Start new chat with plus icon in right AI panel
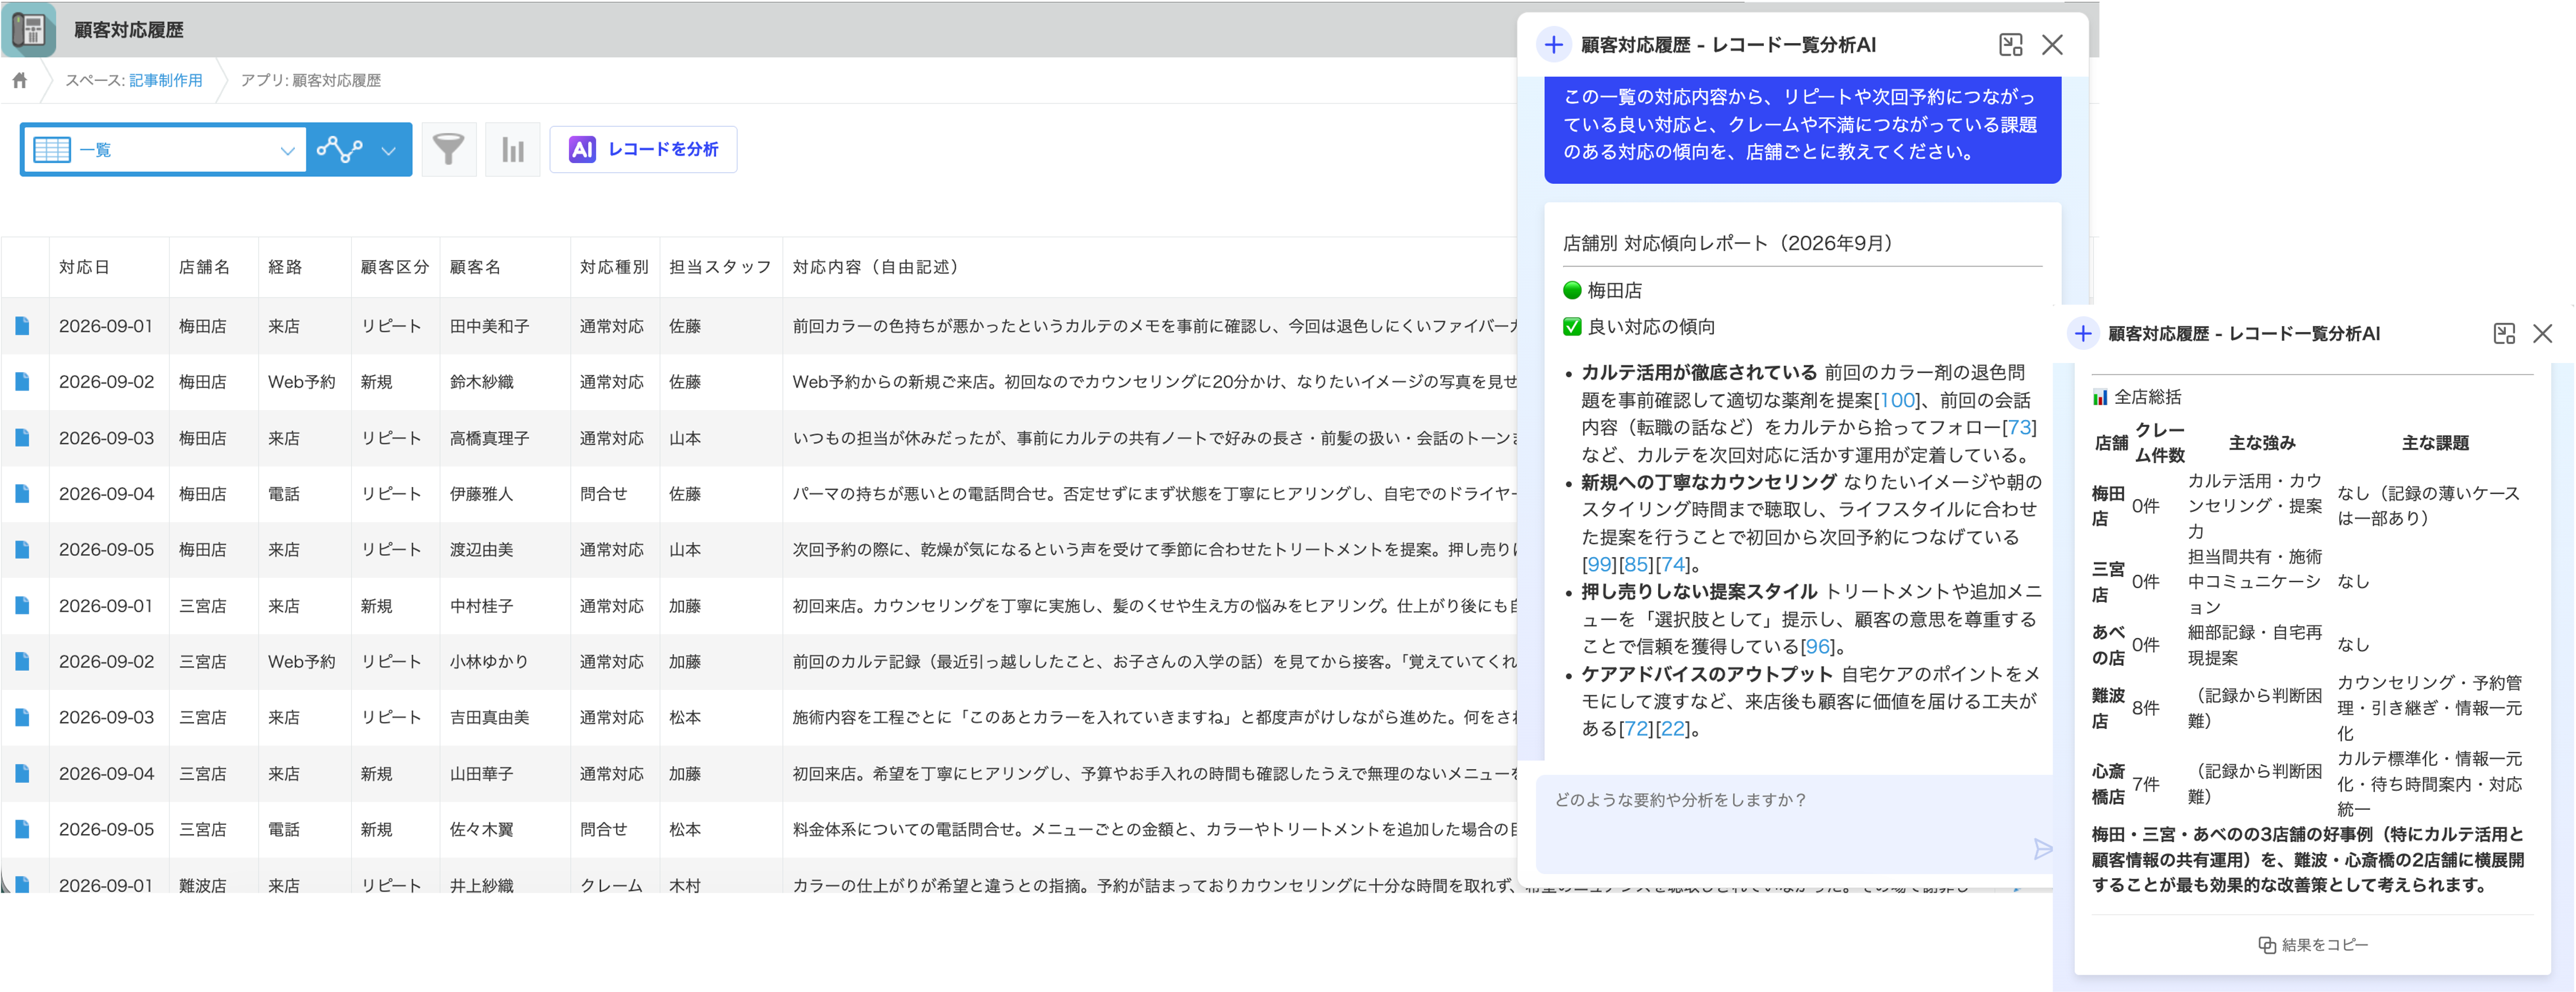This screenshot has height=992, width=2576. tap(2083, 334)
